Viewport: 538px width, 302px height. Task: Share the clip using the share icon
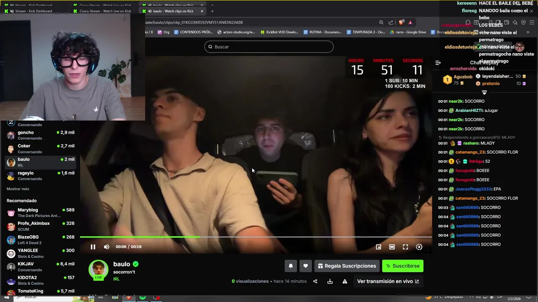pyautogui.click(x=315, y=281)
